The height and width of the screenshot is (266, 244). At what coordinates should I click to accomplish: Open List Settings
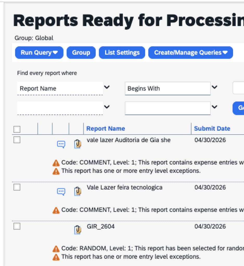coord(122,53)
